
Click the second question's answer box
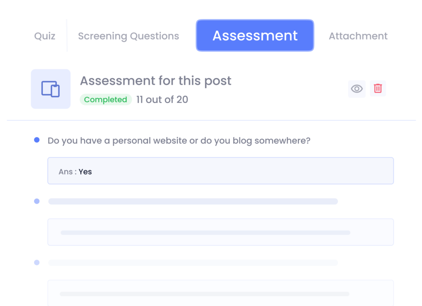(220, 232)
